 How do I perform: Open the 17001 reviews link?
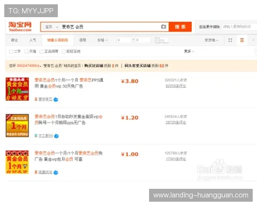click(x=176, y=159)
